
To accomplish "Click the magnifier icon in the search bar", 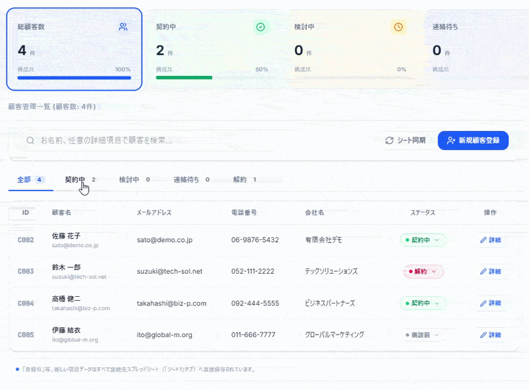I will tap(30, 140).
